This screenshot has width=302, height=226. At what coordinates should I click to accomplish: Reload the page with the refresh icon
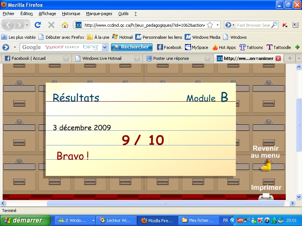(37, 25)
